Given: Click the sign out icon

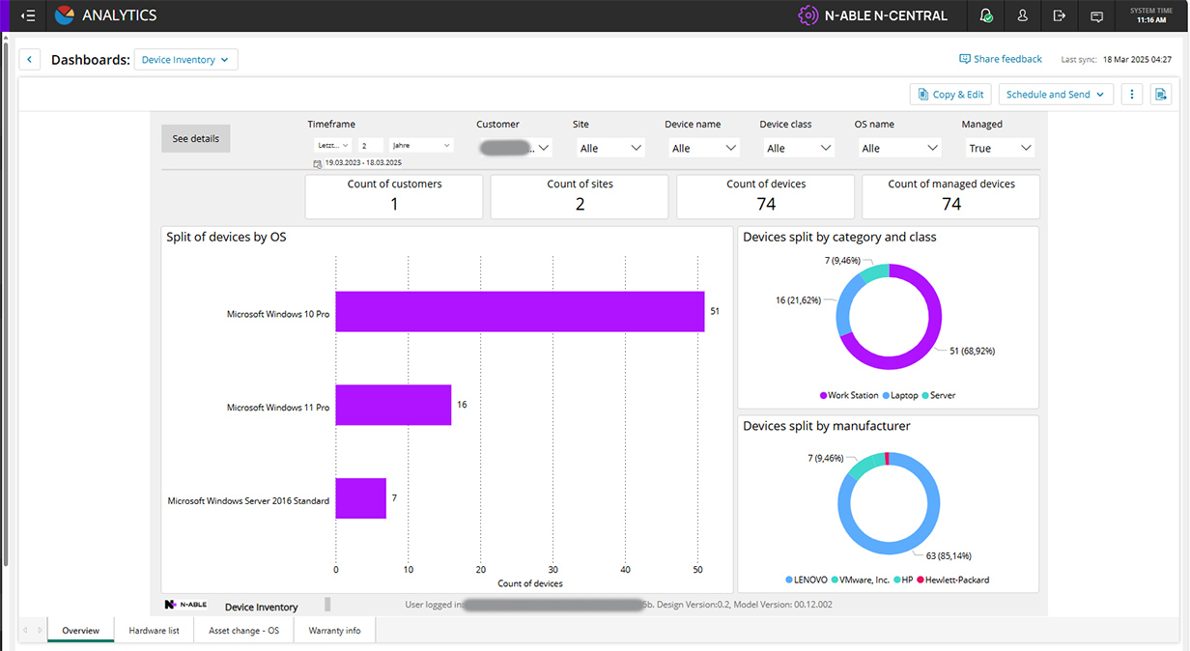Looking at the screenshot, I should (1060, 15).
